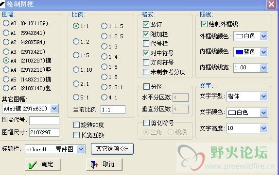Click the blue 内框线颜色 swatch
Viewport: 279px width, 175px height.
[x=239, y=52]
